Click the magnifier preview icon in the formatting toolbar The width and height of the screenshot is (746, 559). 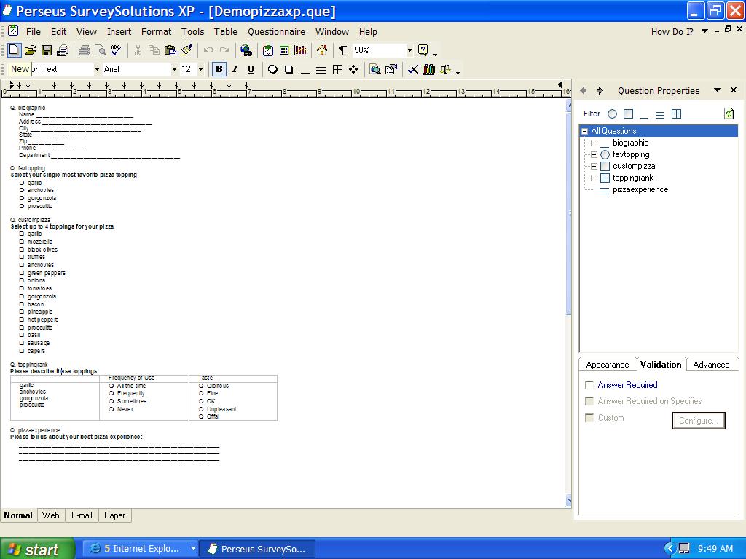375,69
